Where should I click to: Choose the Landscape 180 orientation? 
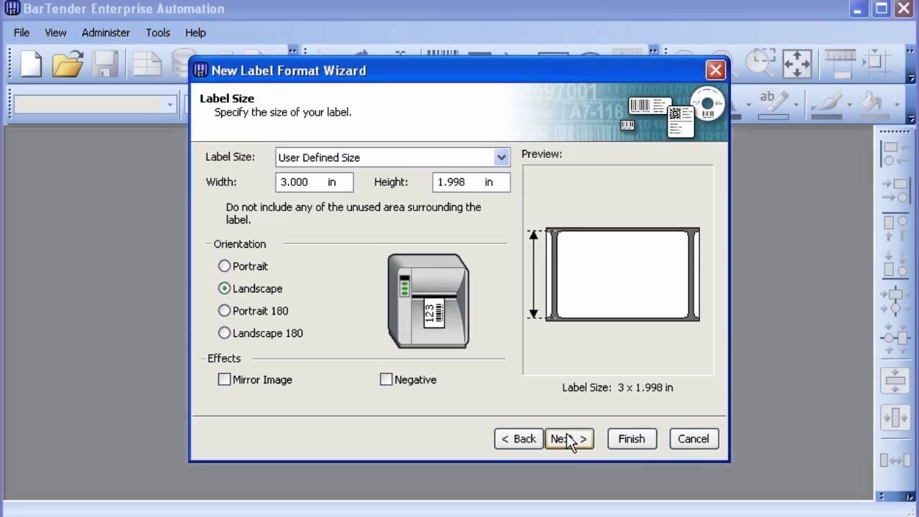(225, 333)
